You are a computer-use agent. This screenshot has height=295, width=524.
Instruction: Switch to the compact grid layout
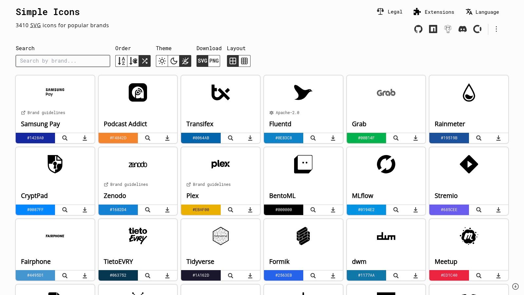[x=244, y=61]
